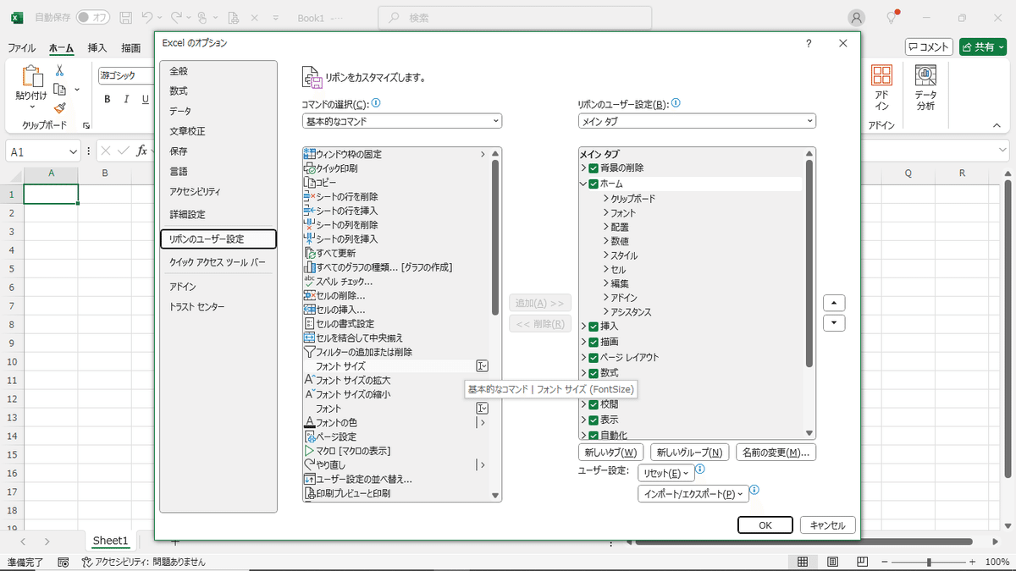The height and width of the screenshot is (571, 1016).
Task: Move the Excel zoom slider handle
Action: (930, 563)
